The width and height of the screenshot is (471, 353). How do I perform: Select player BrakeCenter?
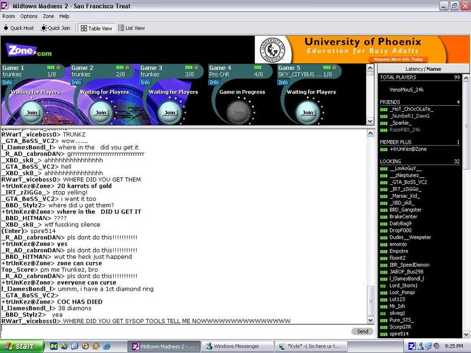[x=403, y=217]
